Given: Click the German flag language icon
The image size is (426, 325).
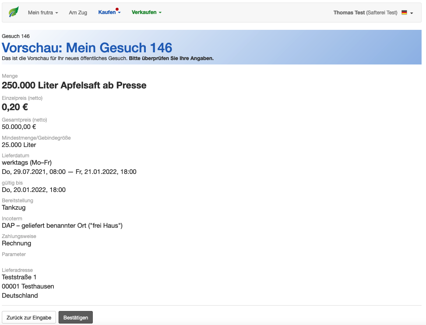Looking at the screenshot, I should (404, 13).
